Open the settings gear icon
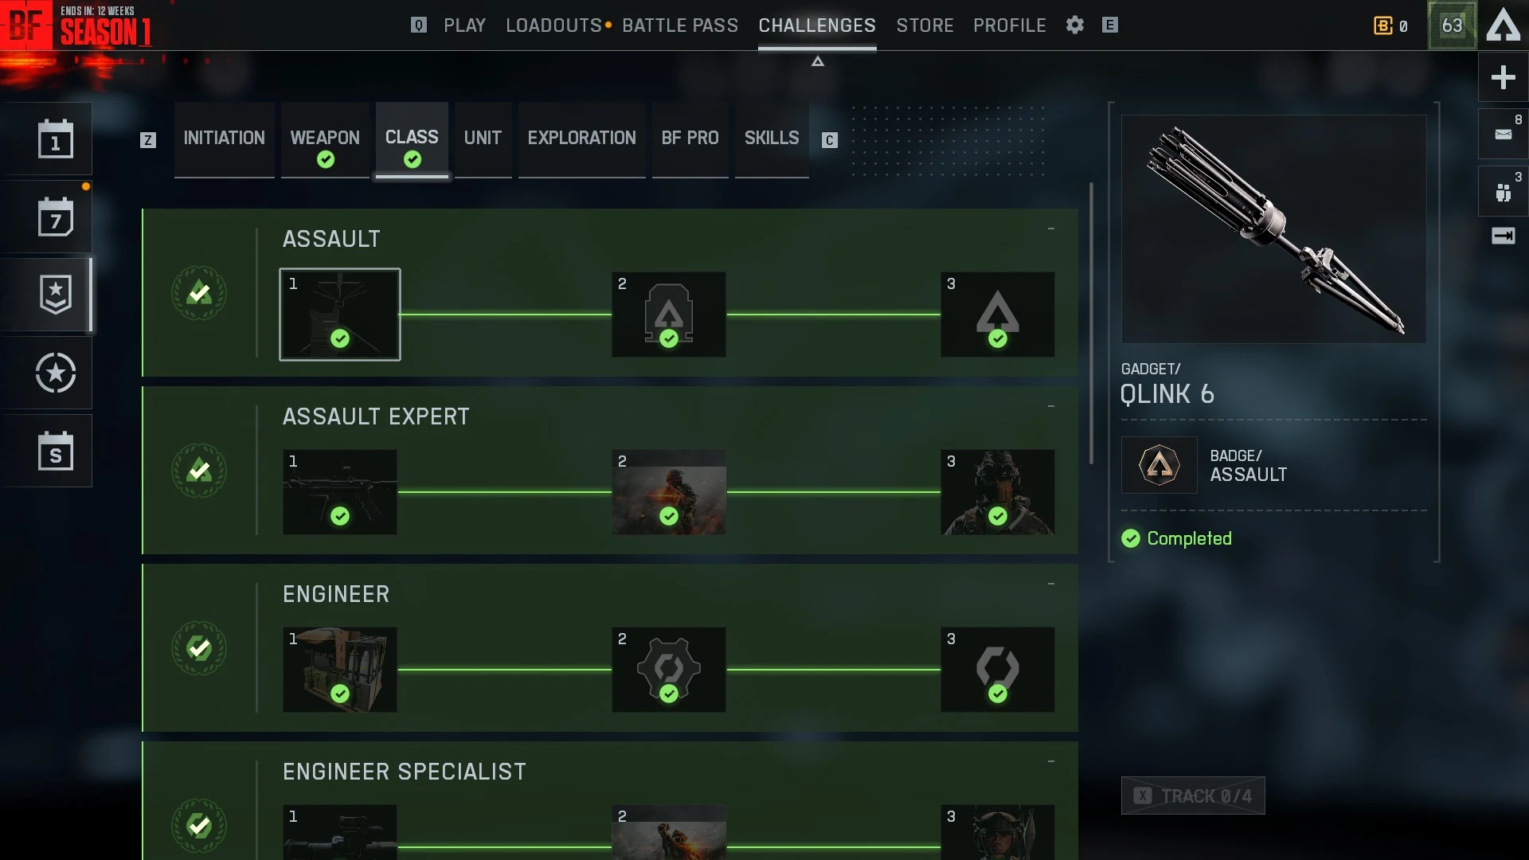 pyautogui.click(x=1075, y=25)
